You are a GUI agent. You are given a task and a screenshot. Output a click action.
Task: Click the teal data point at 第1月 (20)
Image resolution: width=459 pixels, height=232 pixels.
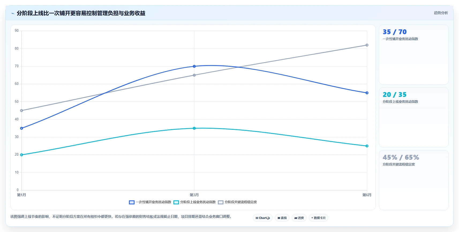(22, 155)
